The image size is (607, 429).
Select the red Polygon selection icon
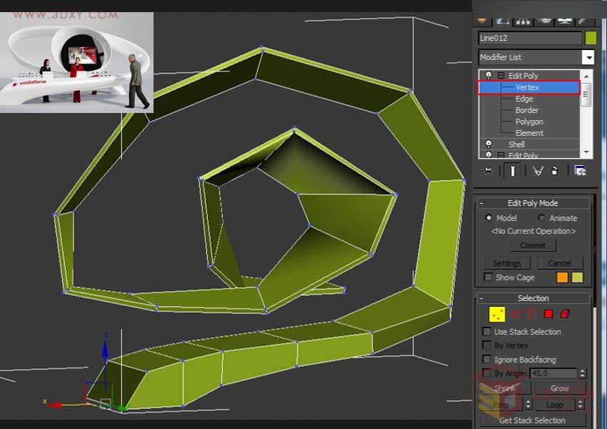548,315
